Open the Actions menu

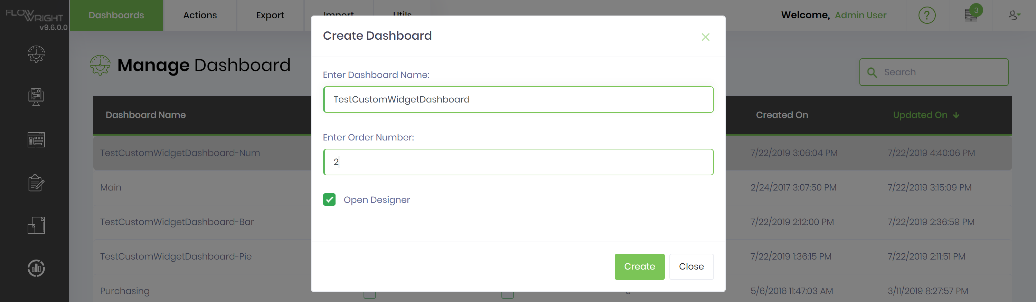199,15
